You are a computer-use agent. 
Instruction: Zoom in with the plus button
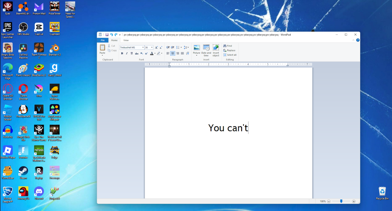(354, 201)
